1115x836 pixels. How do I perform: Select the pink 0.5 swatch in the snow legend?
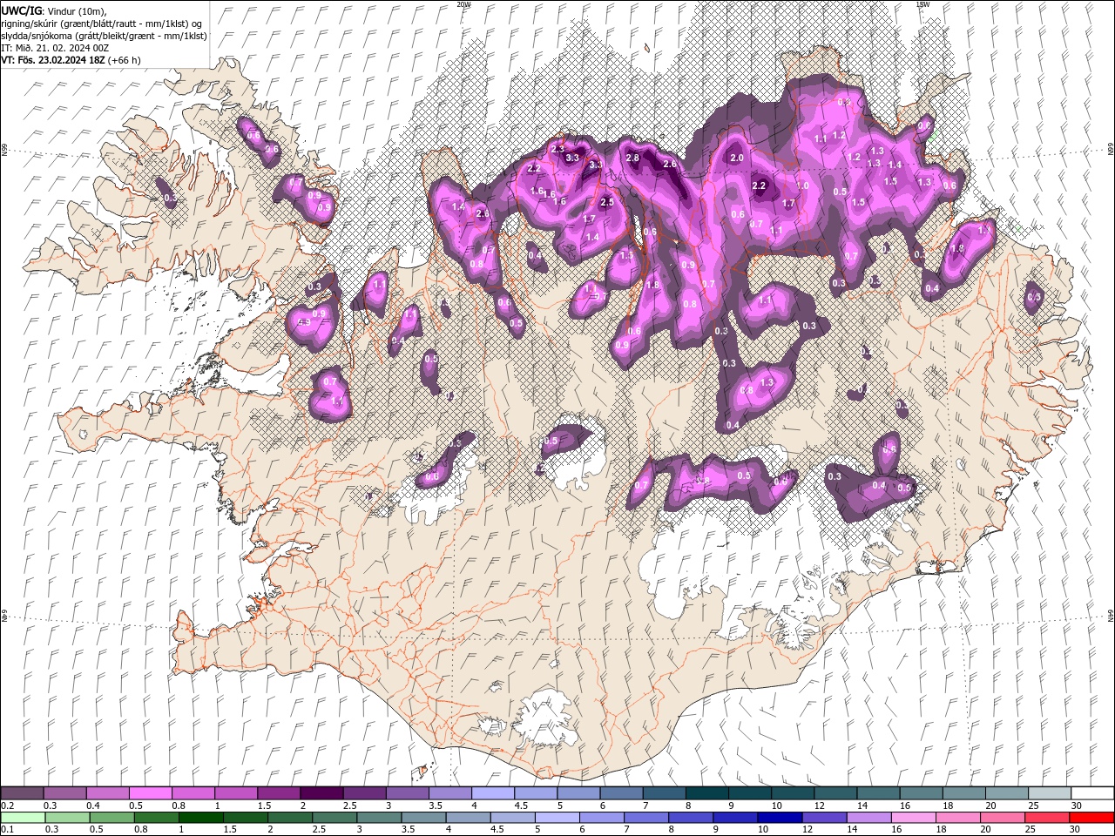(150, 793)
